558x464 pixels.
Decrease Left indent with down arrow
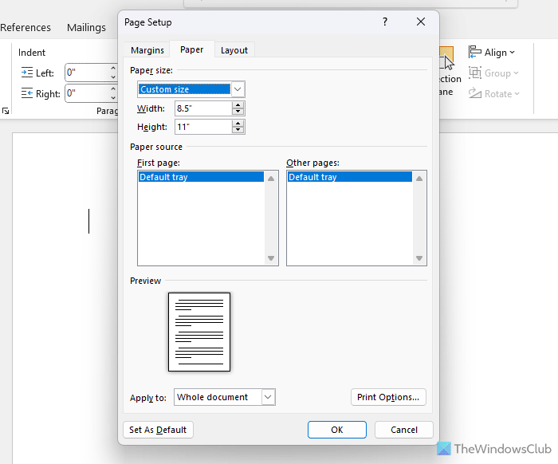(x=113, y=77)
